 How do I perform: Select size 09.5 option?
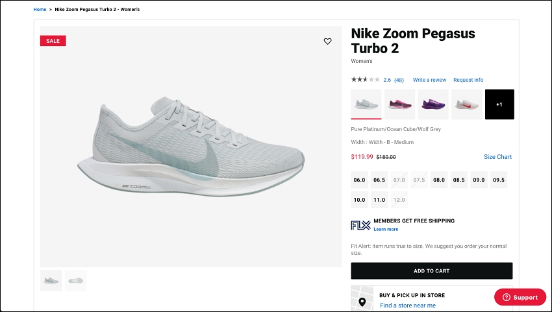click(x=498, y=180)
